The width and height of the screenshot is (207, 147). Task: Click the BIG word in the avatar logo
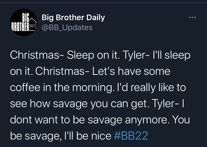(x=25, y=17)
